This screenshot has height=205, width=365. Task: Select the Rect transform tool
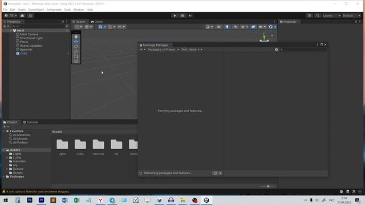[x=76, y=56]
